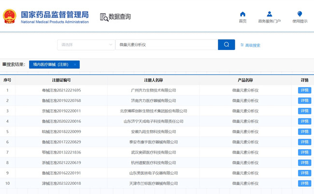Select the 境内医疗器械（注册） result tab
314x194 pixels.
click(x=51, y=65)
